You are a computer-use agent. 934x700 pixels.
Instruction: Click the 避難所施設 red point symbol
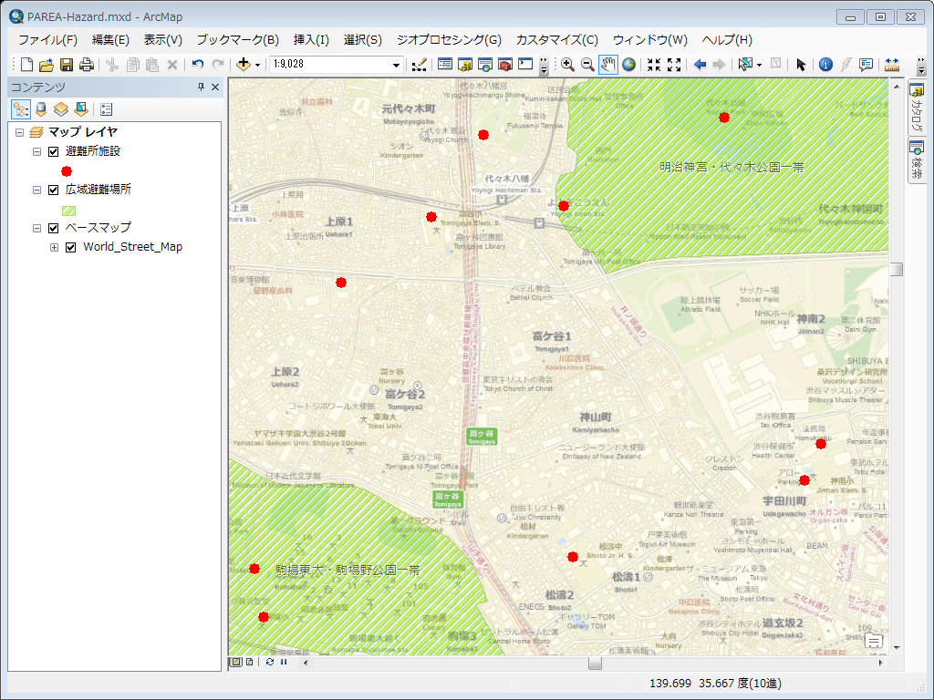tap(67, 171)
